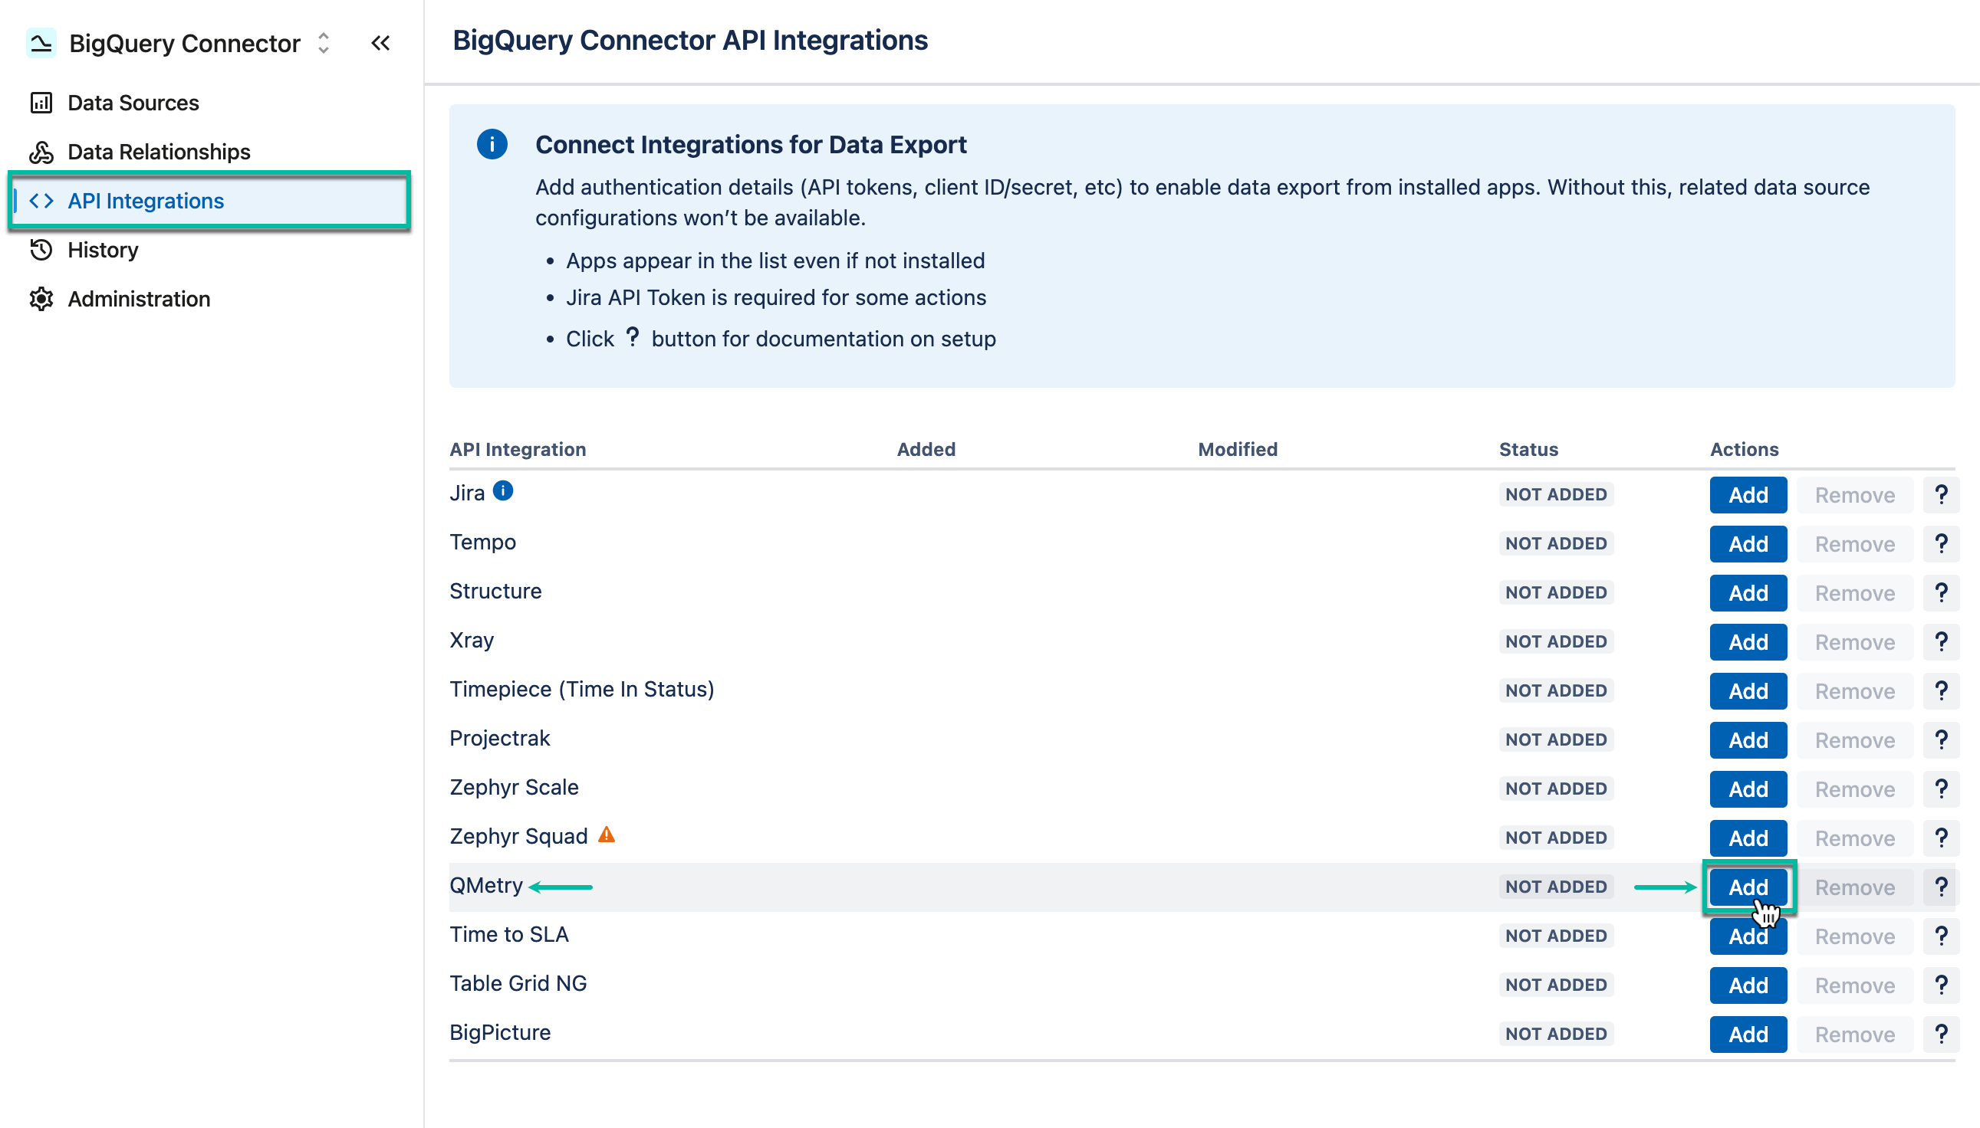Click the question mark in the QMetry row
The width and height of the screenshot is (1980, 1128).
1941,887
